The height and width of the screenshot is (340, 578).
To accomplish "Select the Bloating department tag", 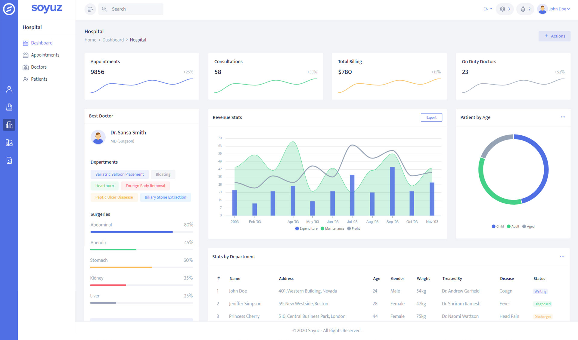I will pos(163,174).
